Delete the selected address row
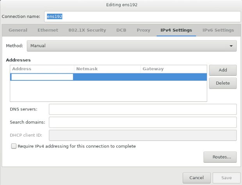Viewport: 242px width, 185px height. coord(223,83)
